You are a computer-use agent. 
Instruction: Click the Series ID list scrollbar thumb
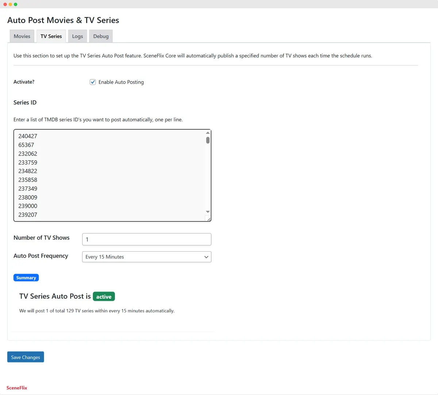[x=208, y=140]
